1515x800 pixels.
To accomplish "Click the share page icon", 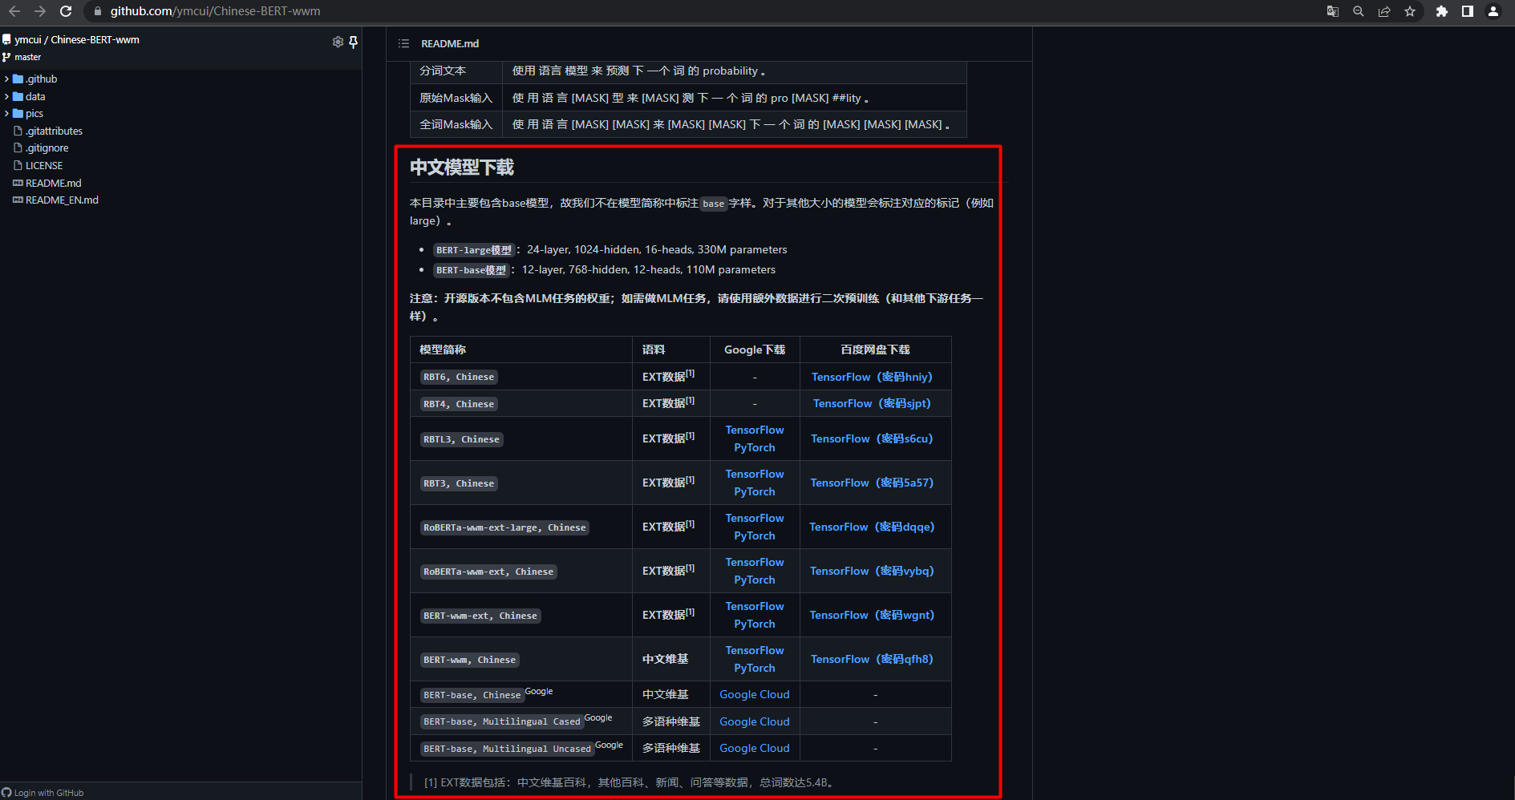I will pyautogui.click(x=1384, y=11).
